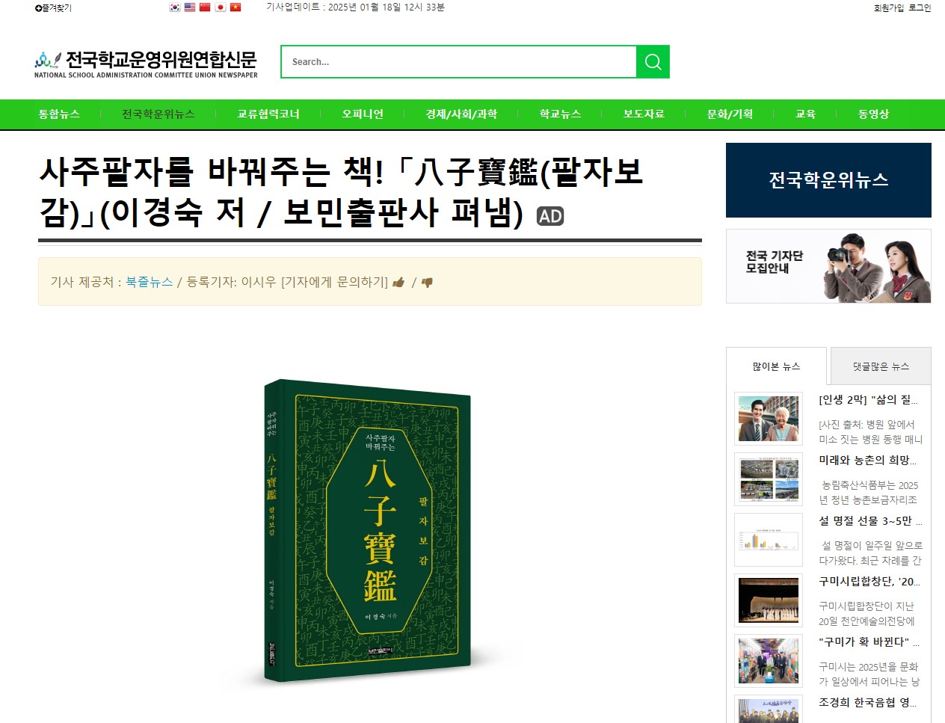Select the Japanese flag language icon

[221, 7]
